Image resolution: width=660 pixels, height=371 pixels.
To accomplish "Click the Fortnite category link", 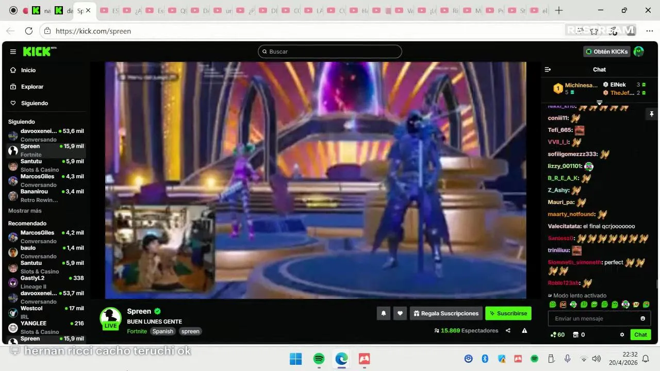I will 137,331.
